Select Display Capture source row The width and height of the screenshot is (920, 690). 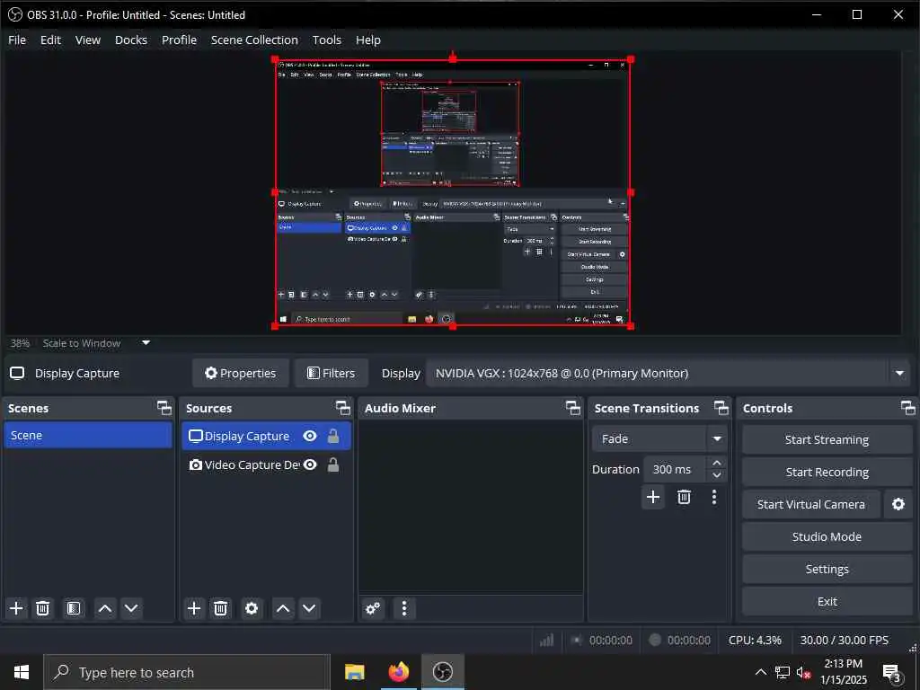[266, 436]
